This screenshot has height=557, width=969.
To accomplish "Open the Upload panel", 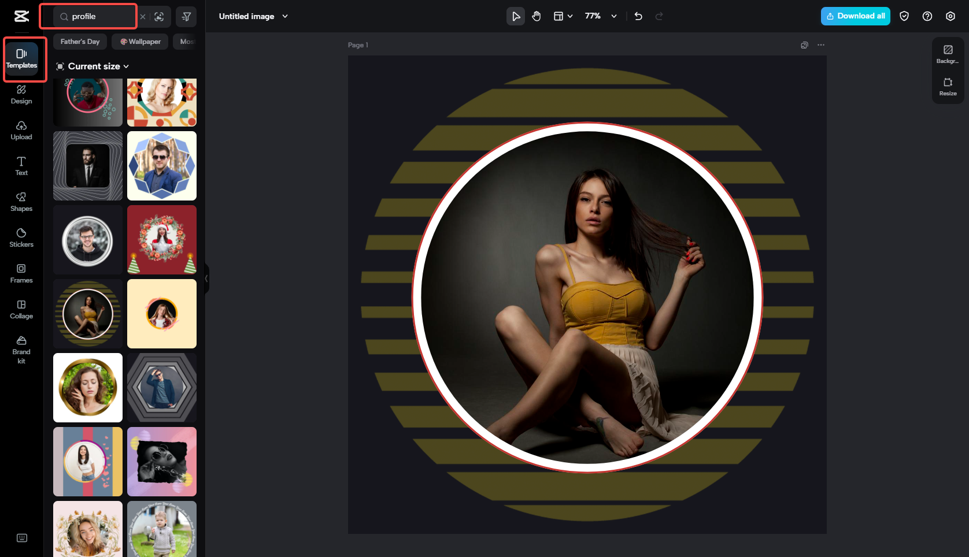I will [21, 131].
